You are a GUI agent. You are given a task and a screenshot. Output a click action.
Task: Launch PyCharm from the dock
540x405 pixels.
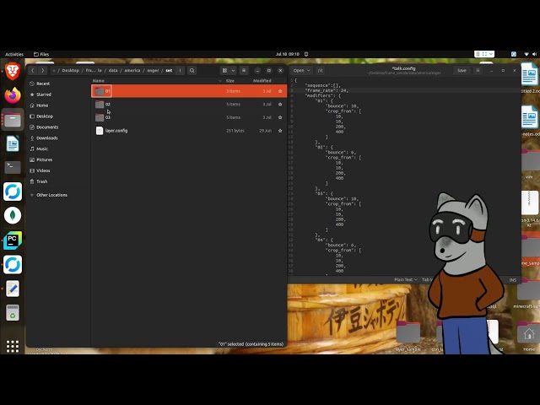click(13, 240)
